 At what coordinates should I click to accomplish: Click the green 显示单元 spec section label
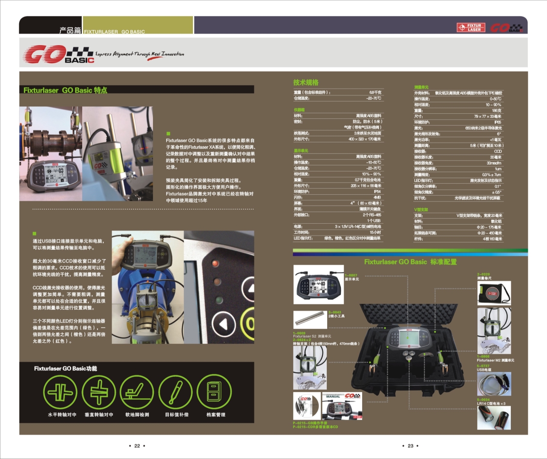(301, 150)
